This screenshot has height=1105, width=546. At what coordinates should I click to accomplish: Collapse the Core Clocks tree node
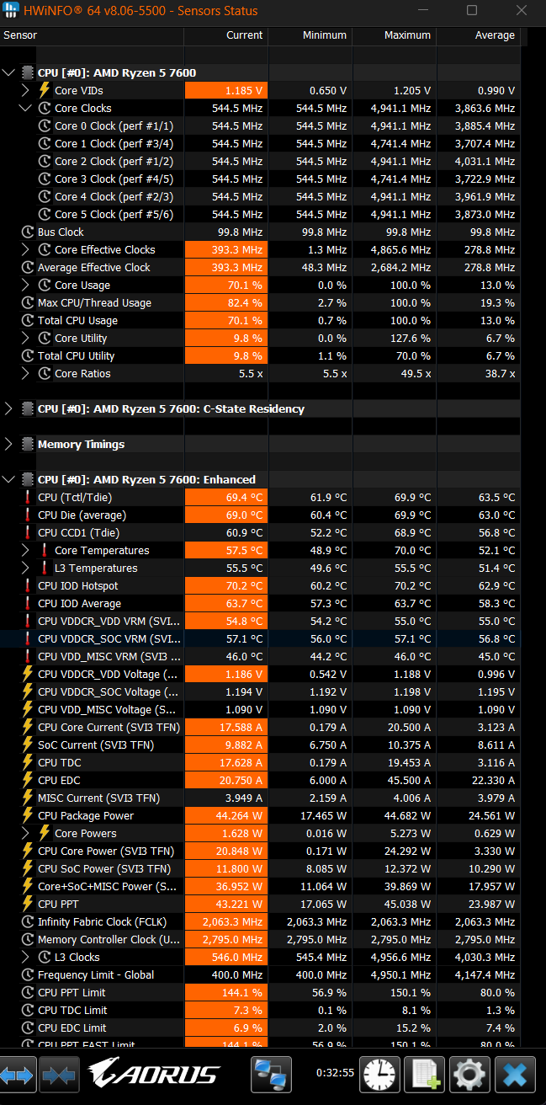tap(25, 108)
